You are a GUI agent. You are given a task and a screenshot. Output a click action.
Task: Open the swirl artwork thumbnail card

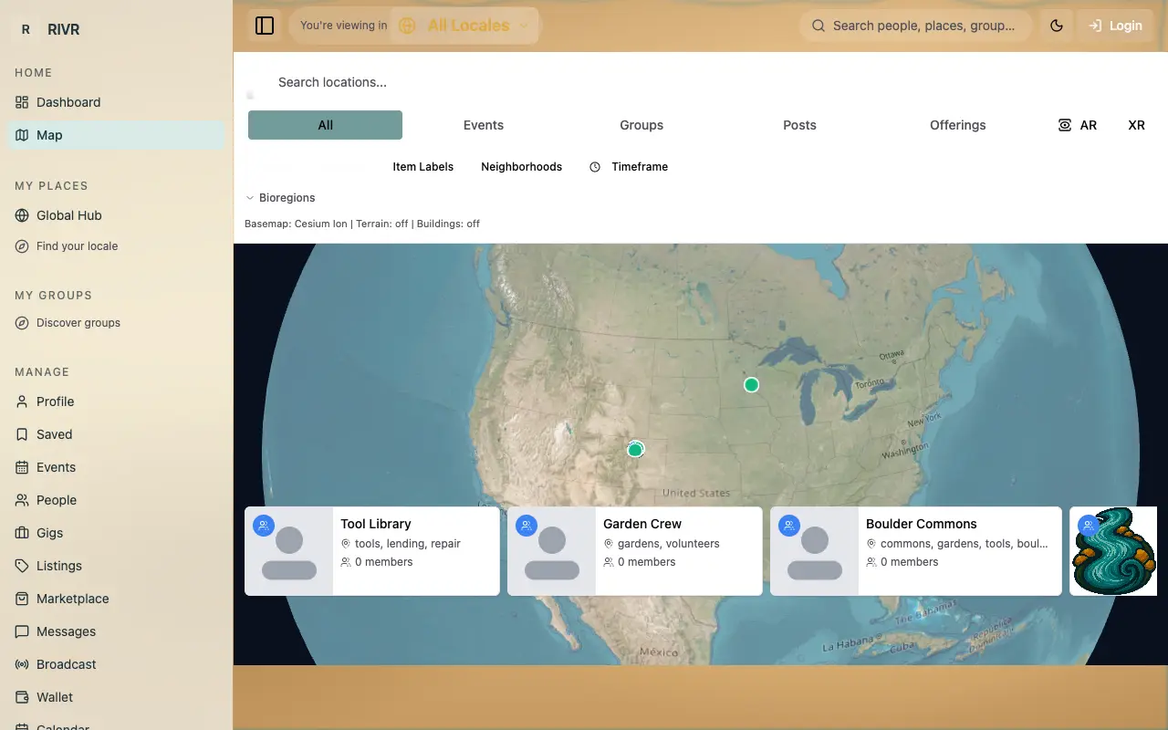(x=1113, y=551)
